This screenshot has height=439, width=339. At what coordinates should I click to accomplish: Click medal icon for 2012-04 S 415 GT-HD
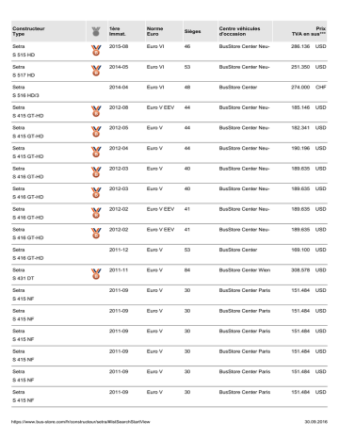(96, 152)
